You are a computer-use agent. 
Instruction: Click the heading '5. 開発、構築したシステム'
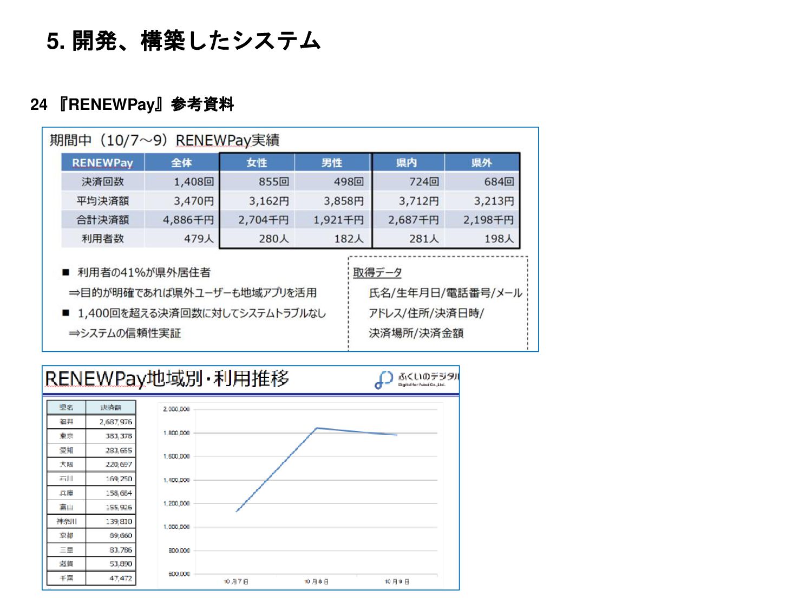[184, 41]
